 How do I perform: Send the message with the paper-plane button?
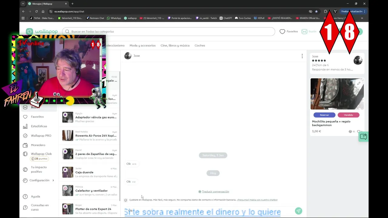[299, 211]
